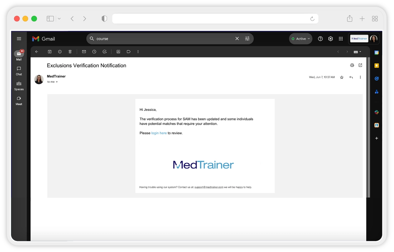This screenshot has height=252, width=394.
Task: Reply to the MedTrainer message
Action: pos(351,77)
